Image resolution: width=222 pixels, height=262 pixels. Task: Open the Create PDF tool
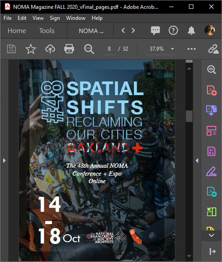211,90
